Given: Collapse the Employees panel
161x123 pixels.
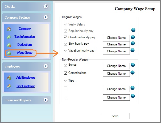Looking at the screenshot, I should 46,66.
